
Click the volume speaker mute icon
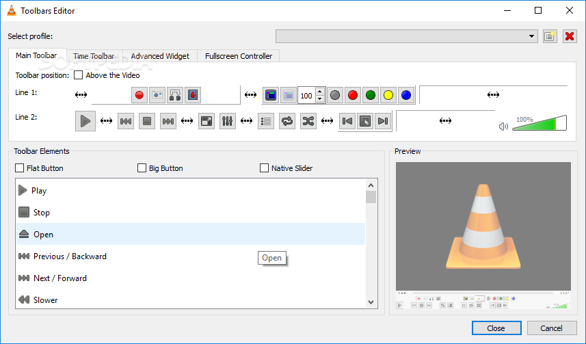[x=503, y=127]
